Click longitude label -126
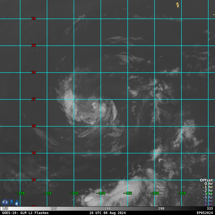This screenshot has width=215, height=215. click(x=74, y=193)
